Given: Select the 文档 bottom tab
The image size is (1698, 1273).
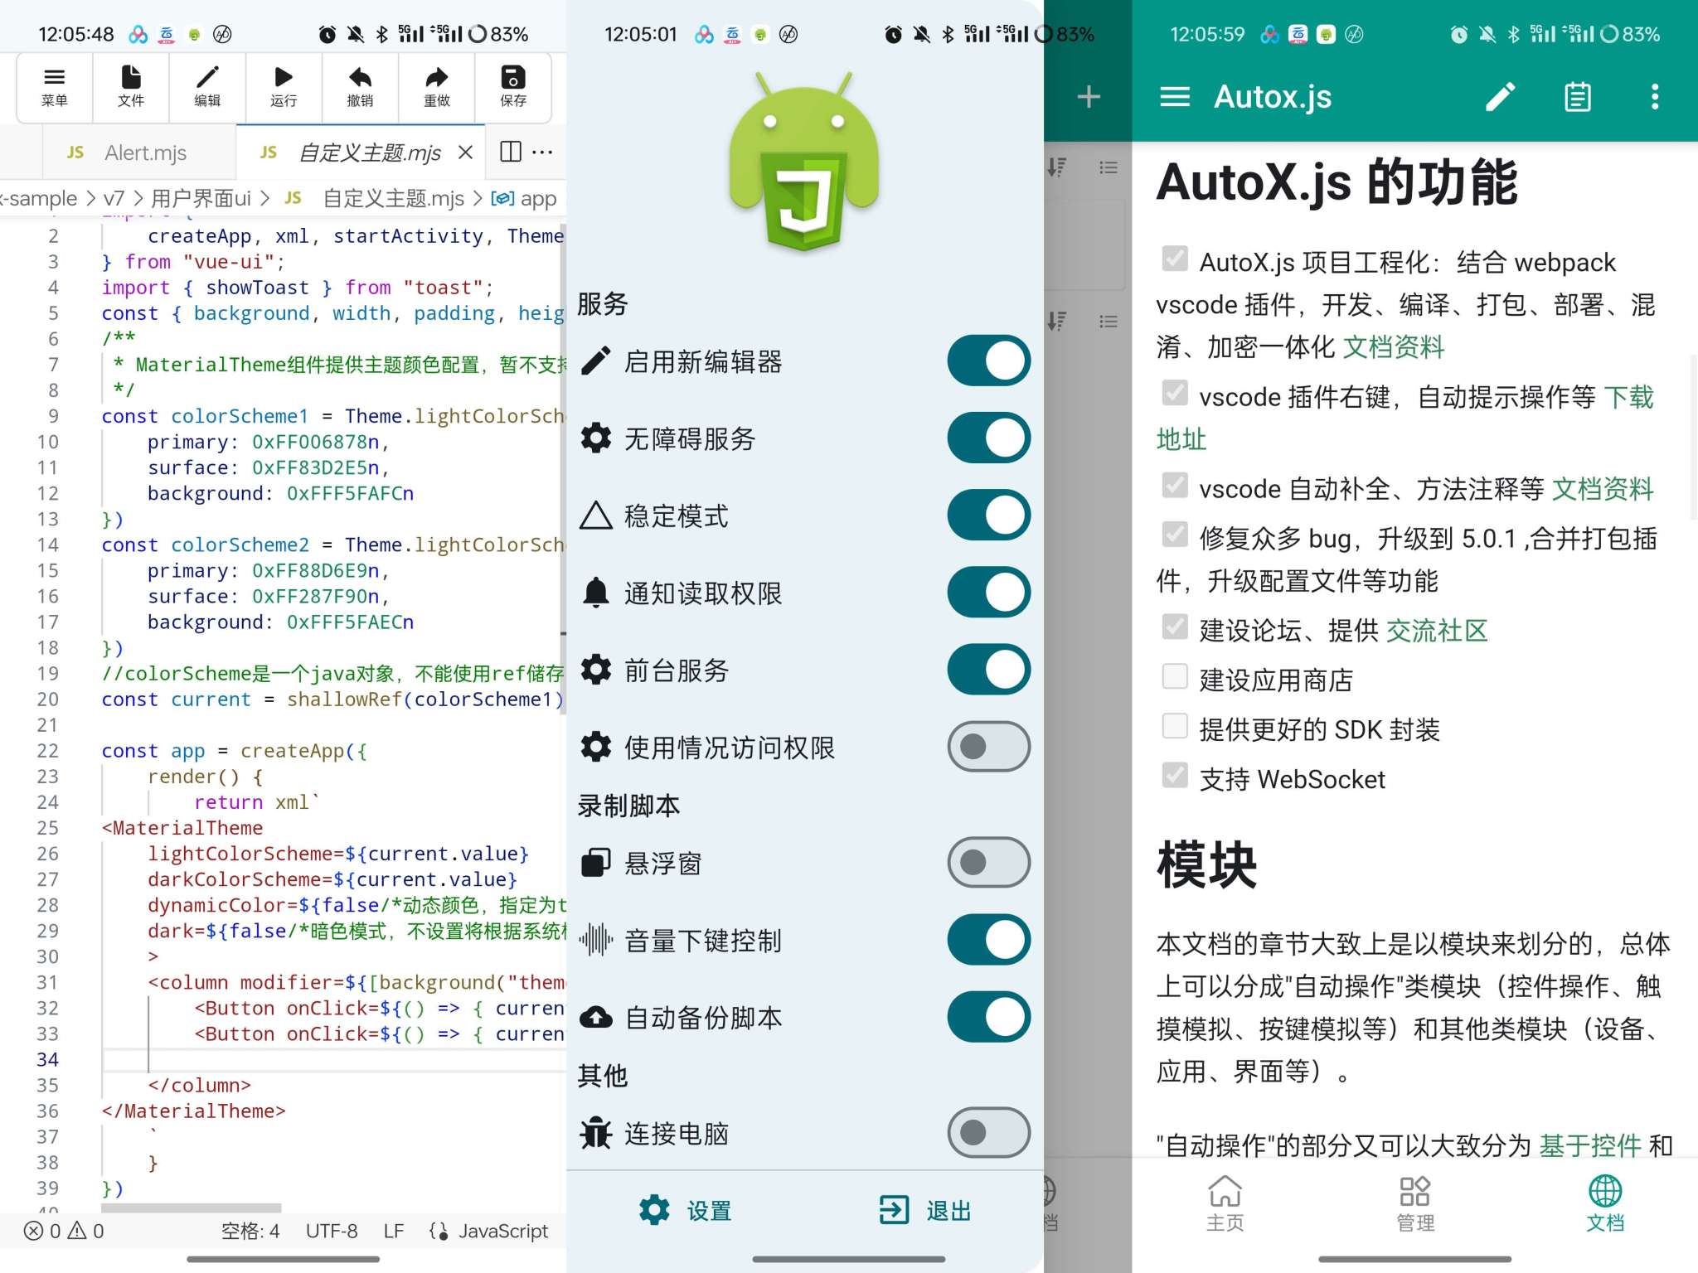Looking at the screenshot, I should [x=1605, y=1203].
